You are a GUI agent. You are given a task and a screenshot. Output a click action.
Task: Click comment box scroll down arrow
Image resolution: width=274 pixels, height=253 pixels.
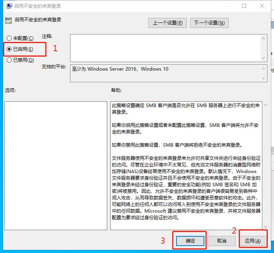coord(264,58)
